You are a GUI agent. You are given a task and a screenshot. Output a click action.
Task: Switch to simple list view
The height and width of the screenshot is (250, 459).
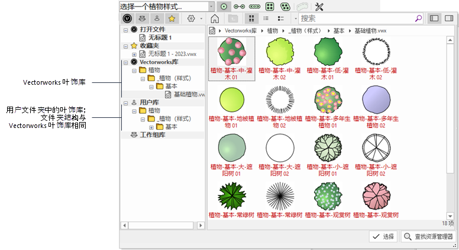click(x=266, y=18)
